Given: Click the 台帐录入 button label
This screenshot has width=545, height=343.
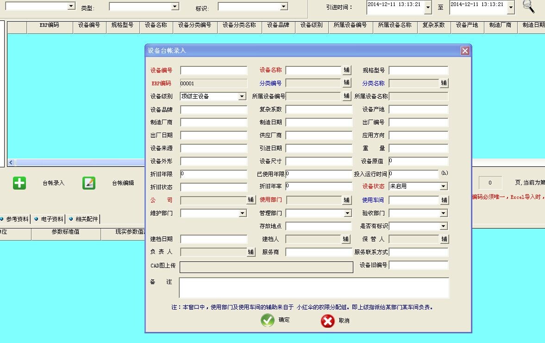Looking at the screenshot, I should [54, 183].
